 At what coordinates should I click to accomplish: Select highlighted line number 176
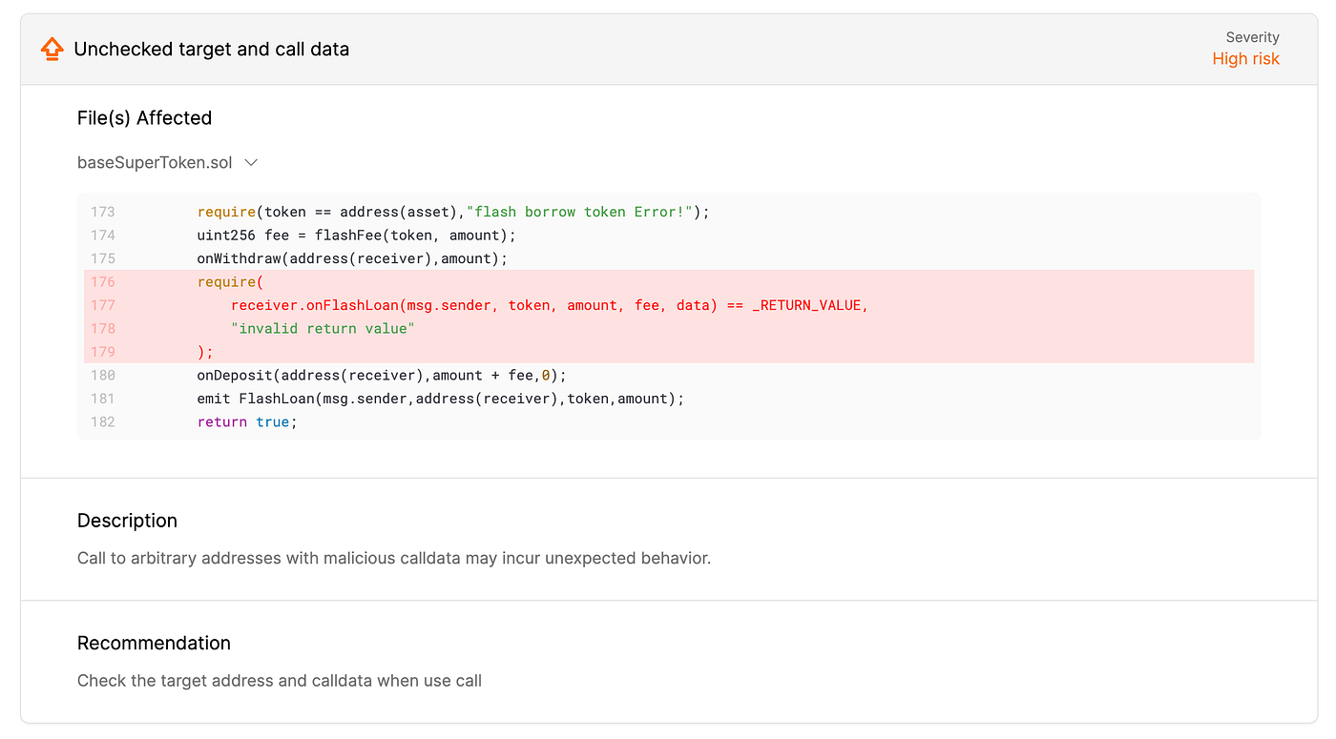pyautogui.click(x=103, y=282)
